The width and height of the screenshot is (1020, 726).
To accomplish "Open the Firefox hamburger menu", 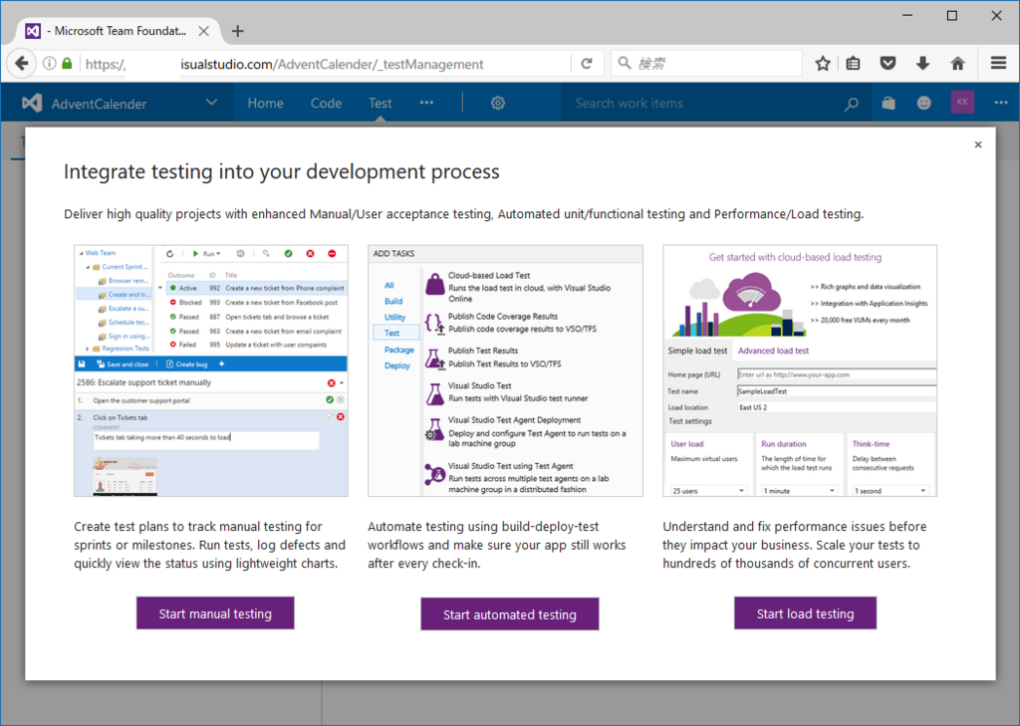I will tap(998, 63).
